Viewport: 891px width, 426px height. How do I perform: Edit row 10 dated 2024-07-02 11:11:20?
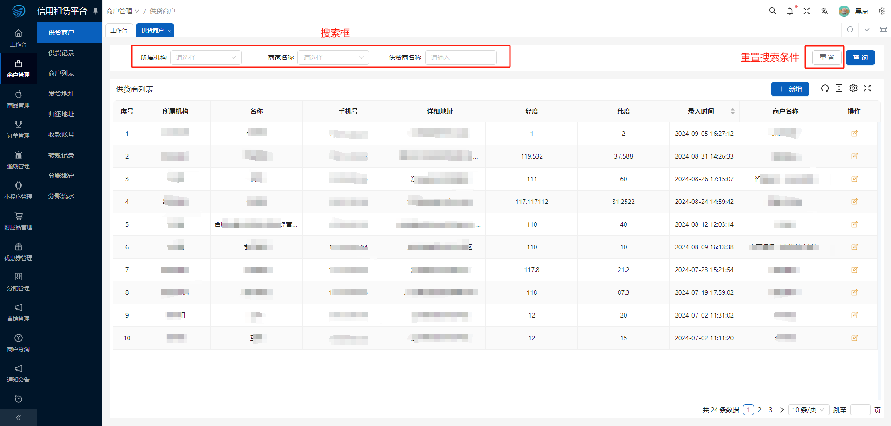click(x=854, y=338)
